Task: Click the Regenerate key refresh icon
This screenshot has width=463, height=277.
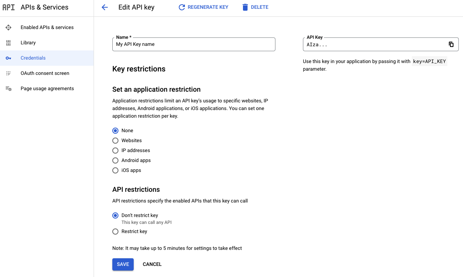Action: pos(181,7)
